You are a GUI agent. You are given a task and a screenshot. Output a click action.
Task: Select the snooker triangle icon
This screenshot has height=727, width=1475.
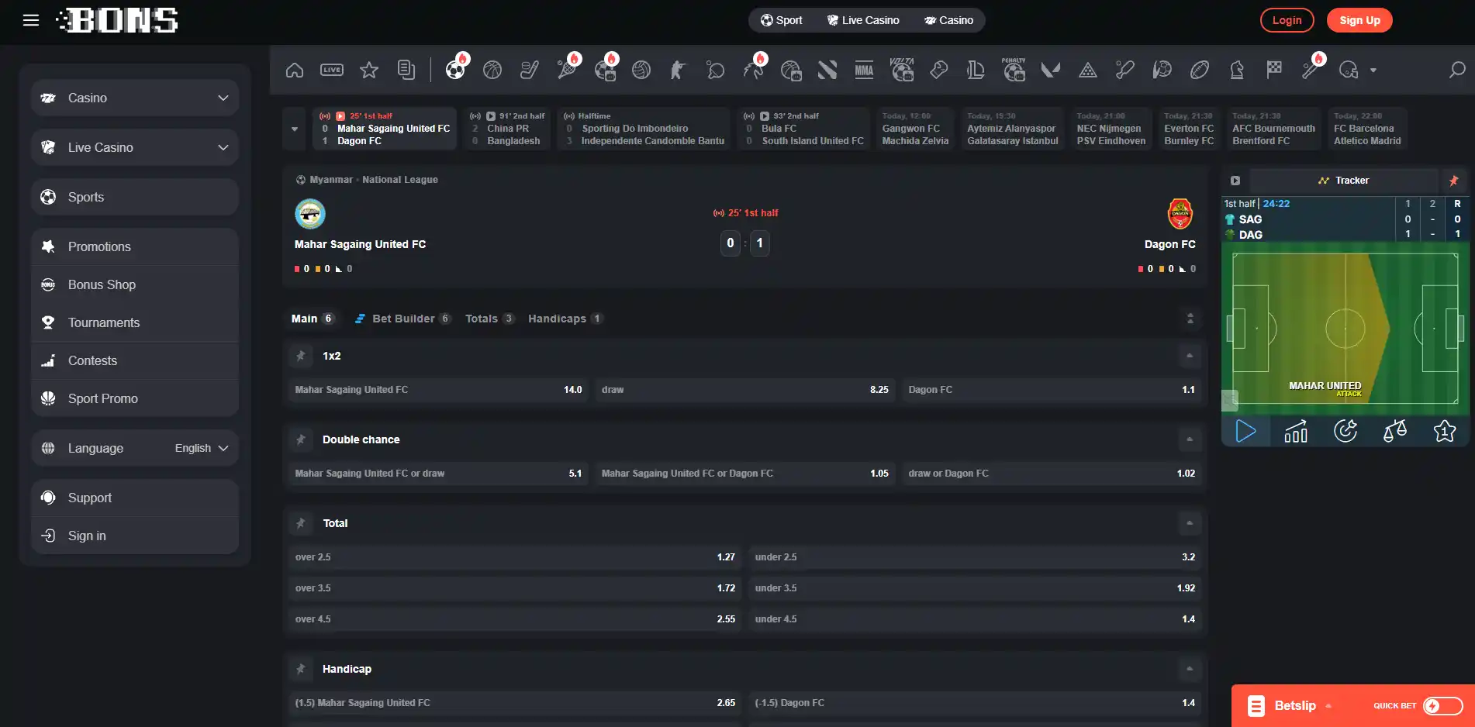[x=1088, y=71]
